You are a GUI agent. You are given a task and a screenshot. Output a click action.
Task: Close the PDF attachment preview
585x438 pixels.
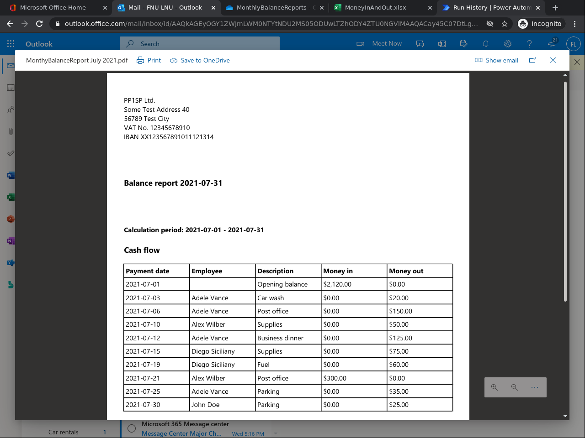(553, 60)
